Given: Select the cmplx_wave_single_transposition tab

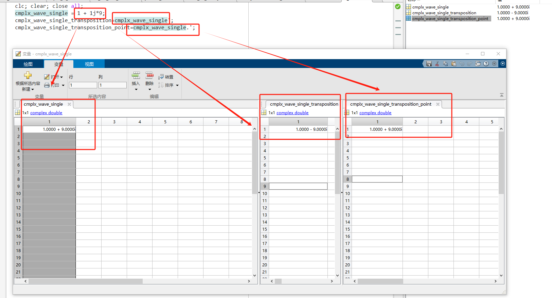Looking at the screenshot, I should [304, 104].
